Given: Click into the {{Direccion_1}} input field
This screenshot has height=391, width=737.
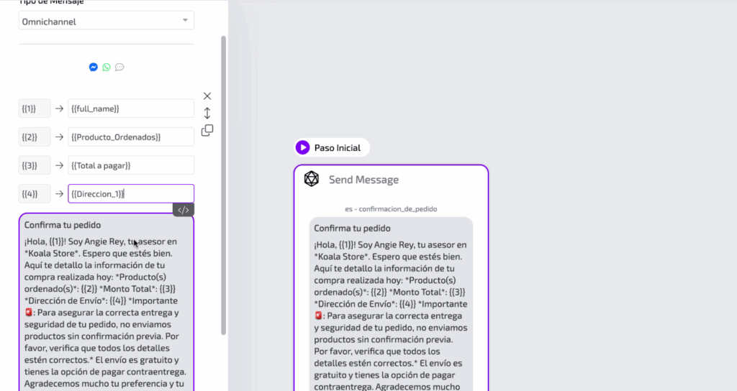Looking at the screenshot, I should pos(130,193).
